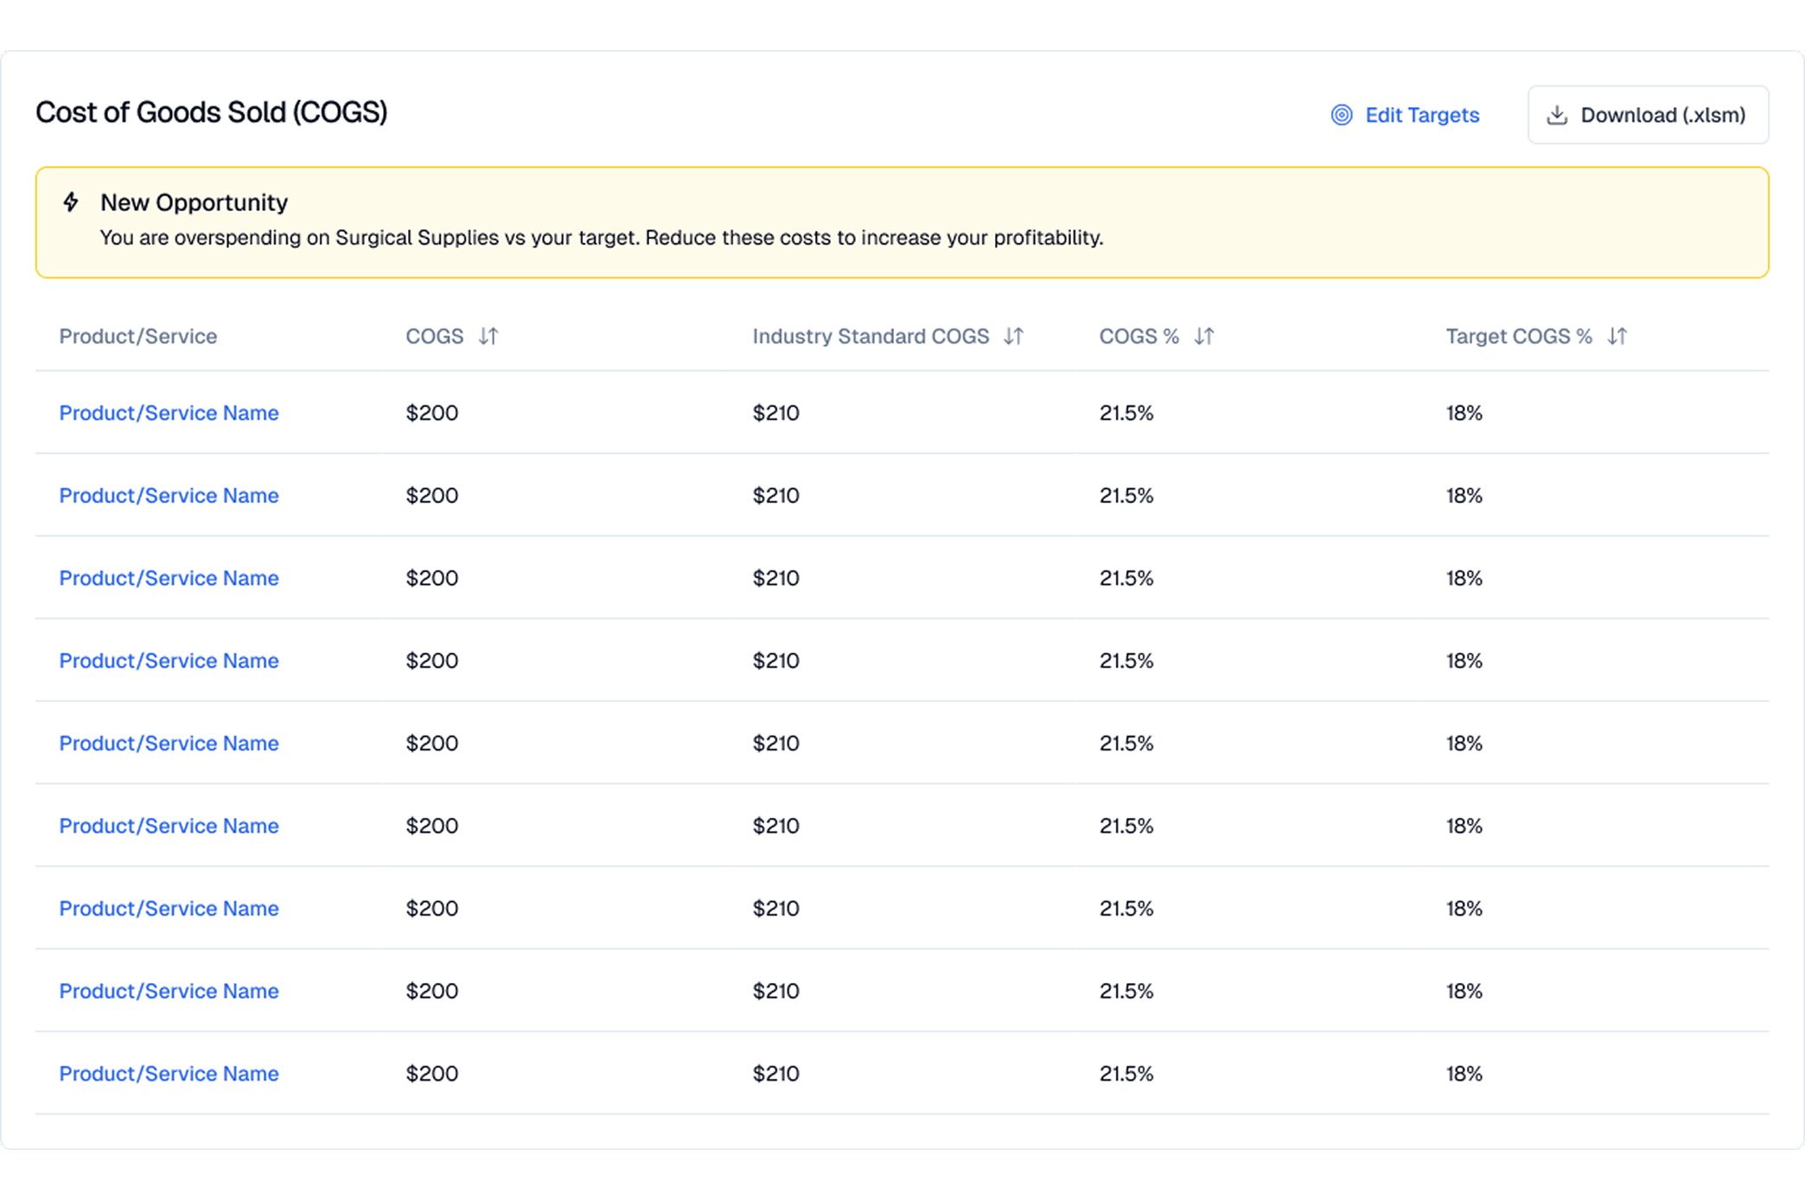1805x1200 pixels.
Task: Click the Product/Service column header
Action: click(x=137, y=336)
